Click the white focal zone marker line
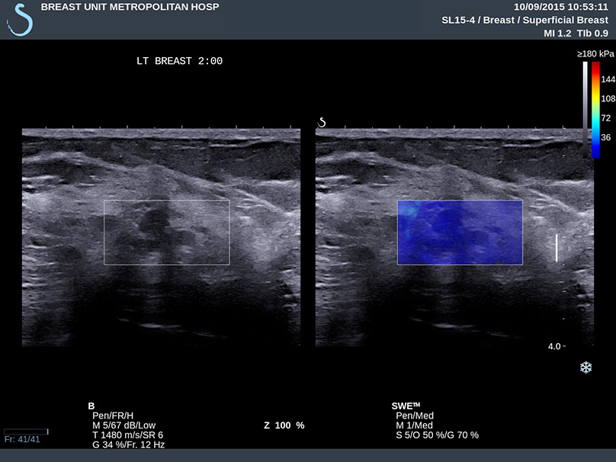Screen dimensions: 616x462 point(557,248)
